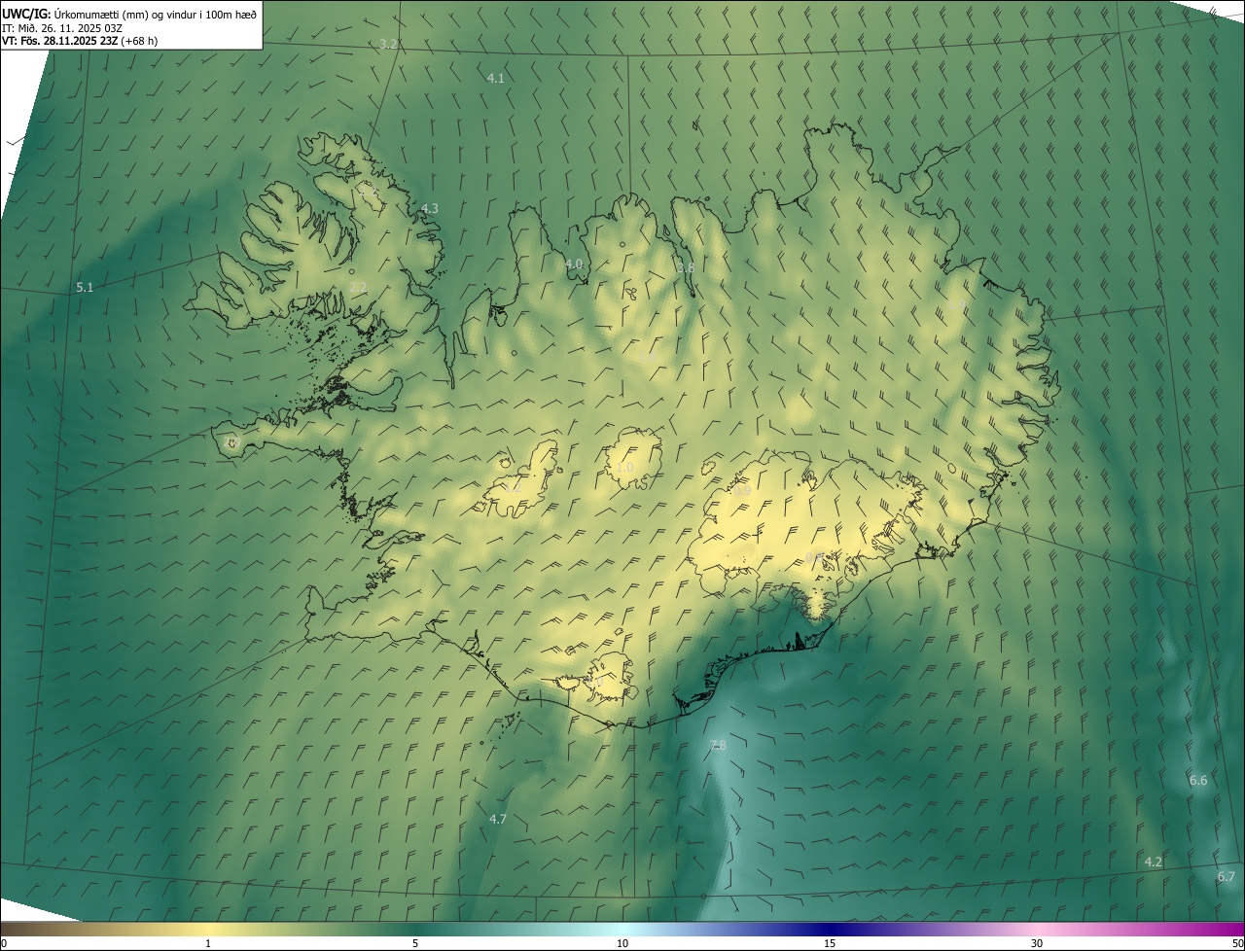Click the 3.8 value on the north coast
This screenshot has height=951, width=1245.
pyautogui.click(x=686, y=268)
